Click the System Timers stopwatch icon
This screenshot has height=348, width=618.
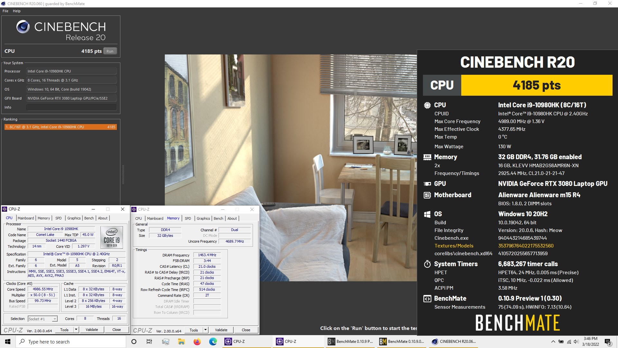[x=427, y=264]
